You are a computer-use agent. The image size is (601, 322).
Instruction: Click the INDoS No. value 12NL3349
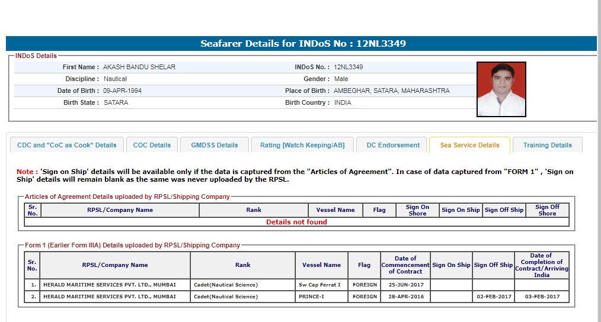(x=349, y=67)
